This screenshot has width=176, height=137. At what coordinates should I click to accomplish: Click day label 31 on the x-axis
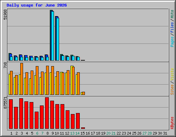coord(165,133)
